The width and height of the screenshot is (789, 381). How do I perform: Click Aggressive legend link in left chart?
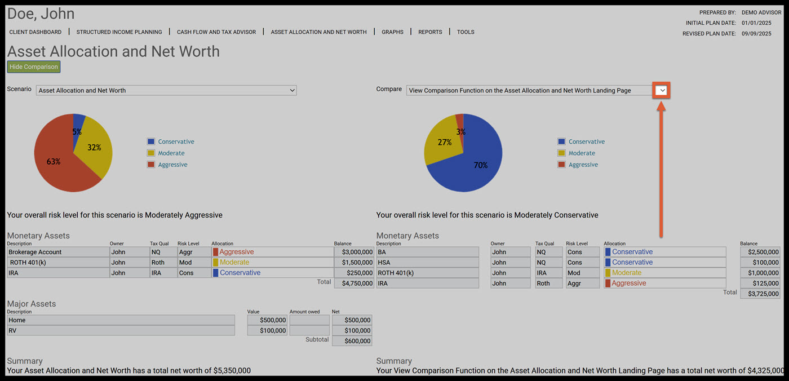(172, 165)
